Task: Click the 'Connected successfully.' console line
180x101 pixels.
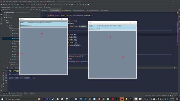Action: click(22, 78)
